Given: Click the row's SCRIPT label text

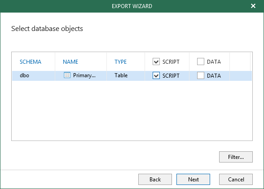Looking at the screenshot, I should (x=171, y=76).
